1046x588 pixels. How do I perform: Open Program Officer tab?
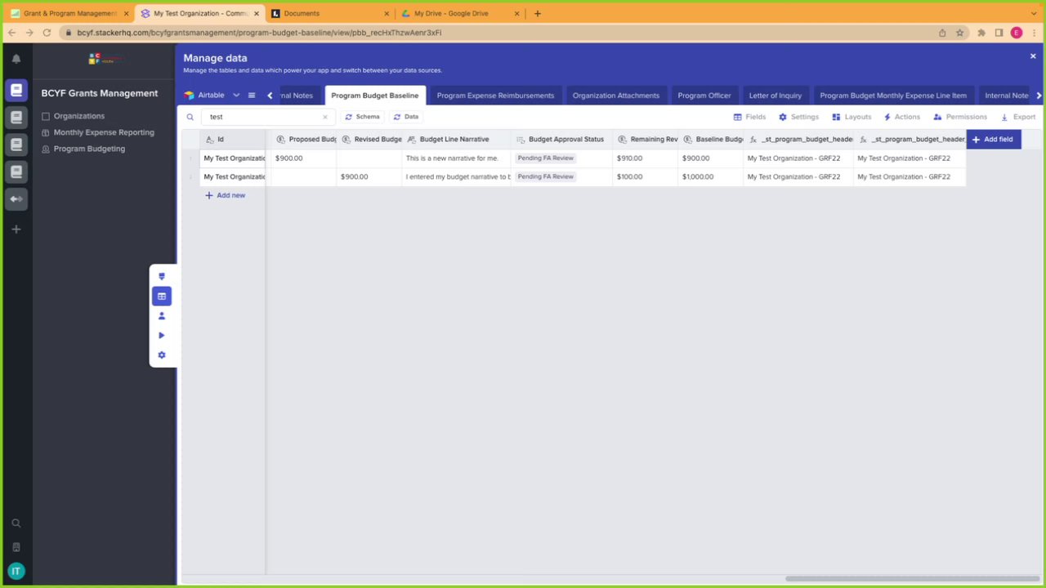click(x=704, y=96)
